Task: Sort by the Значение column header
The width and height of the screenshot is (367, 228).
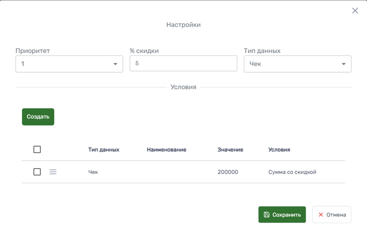Action: [230, 150]
